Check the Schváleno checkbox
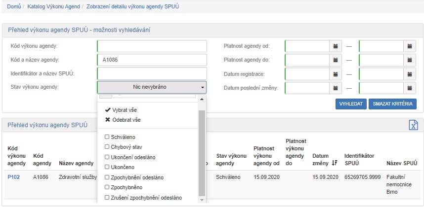424x207 pixels. (107, 137)
